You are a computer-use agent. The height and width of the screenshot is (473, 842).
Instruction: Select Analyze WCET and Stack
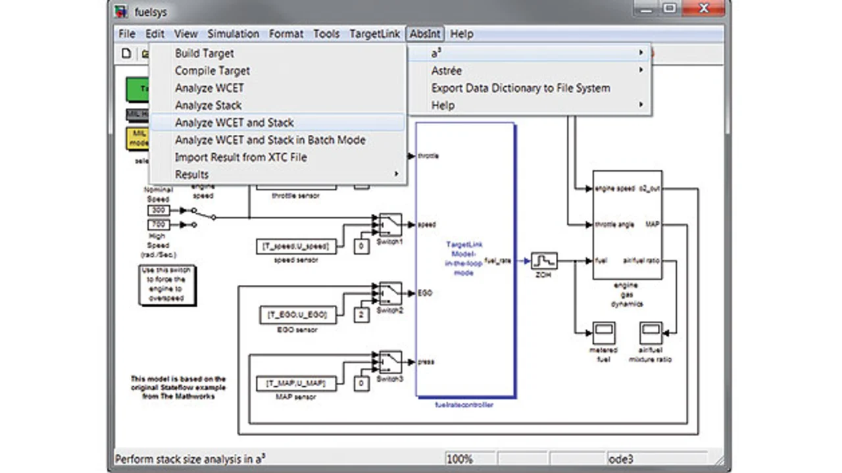[x=277, y=122]
